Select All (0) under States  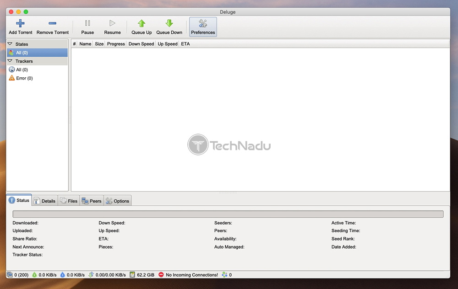(38, 53)
